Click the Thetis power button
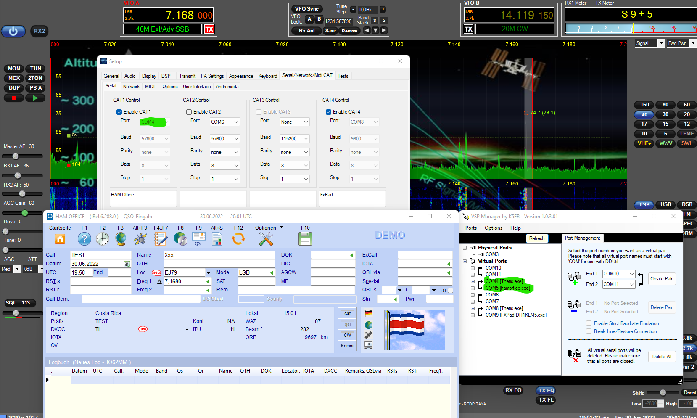Image resolution: width=697 pixels, height=418 pixels. tap(13, 31)
